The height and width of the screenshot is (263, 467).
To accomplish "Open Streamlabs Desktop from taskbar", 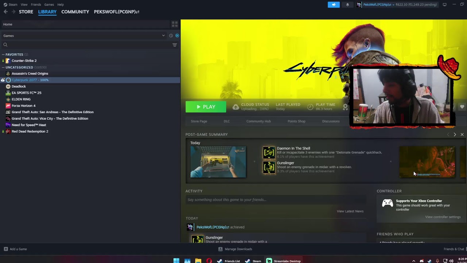I will pos(283,261).
